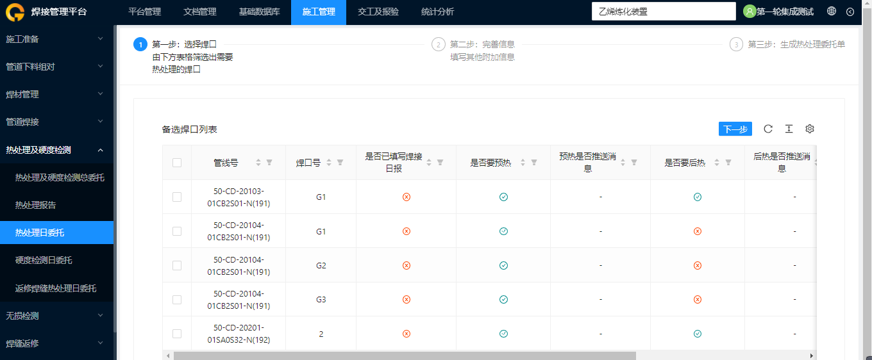Open 热处理日委托 page
Viewport: 872px width, 360px height.
pos(56,233)
